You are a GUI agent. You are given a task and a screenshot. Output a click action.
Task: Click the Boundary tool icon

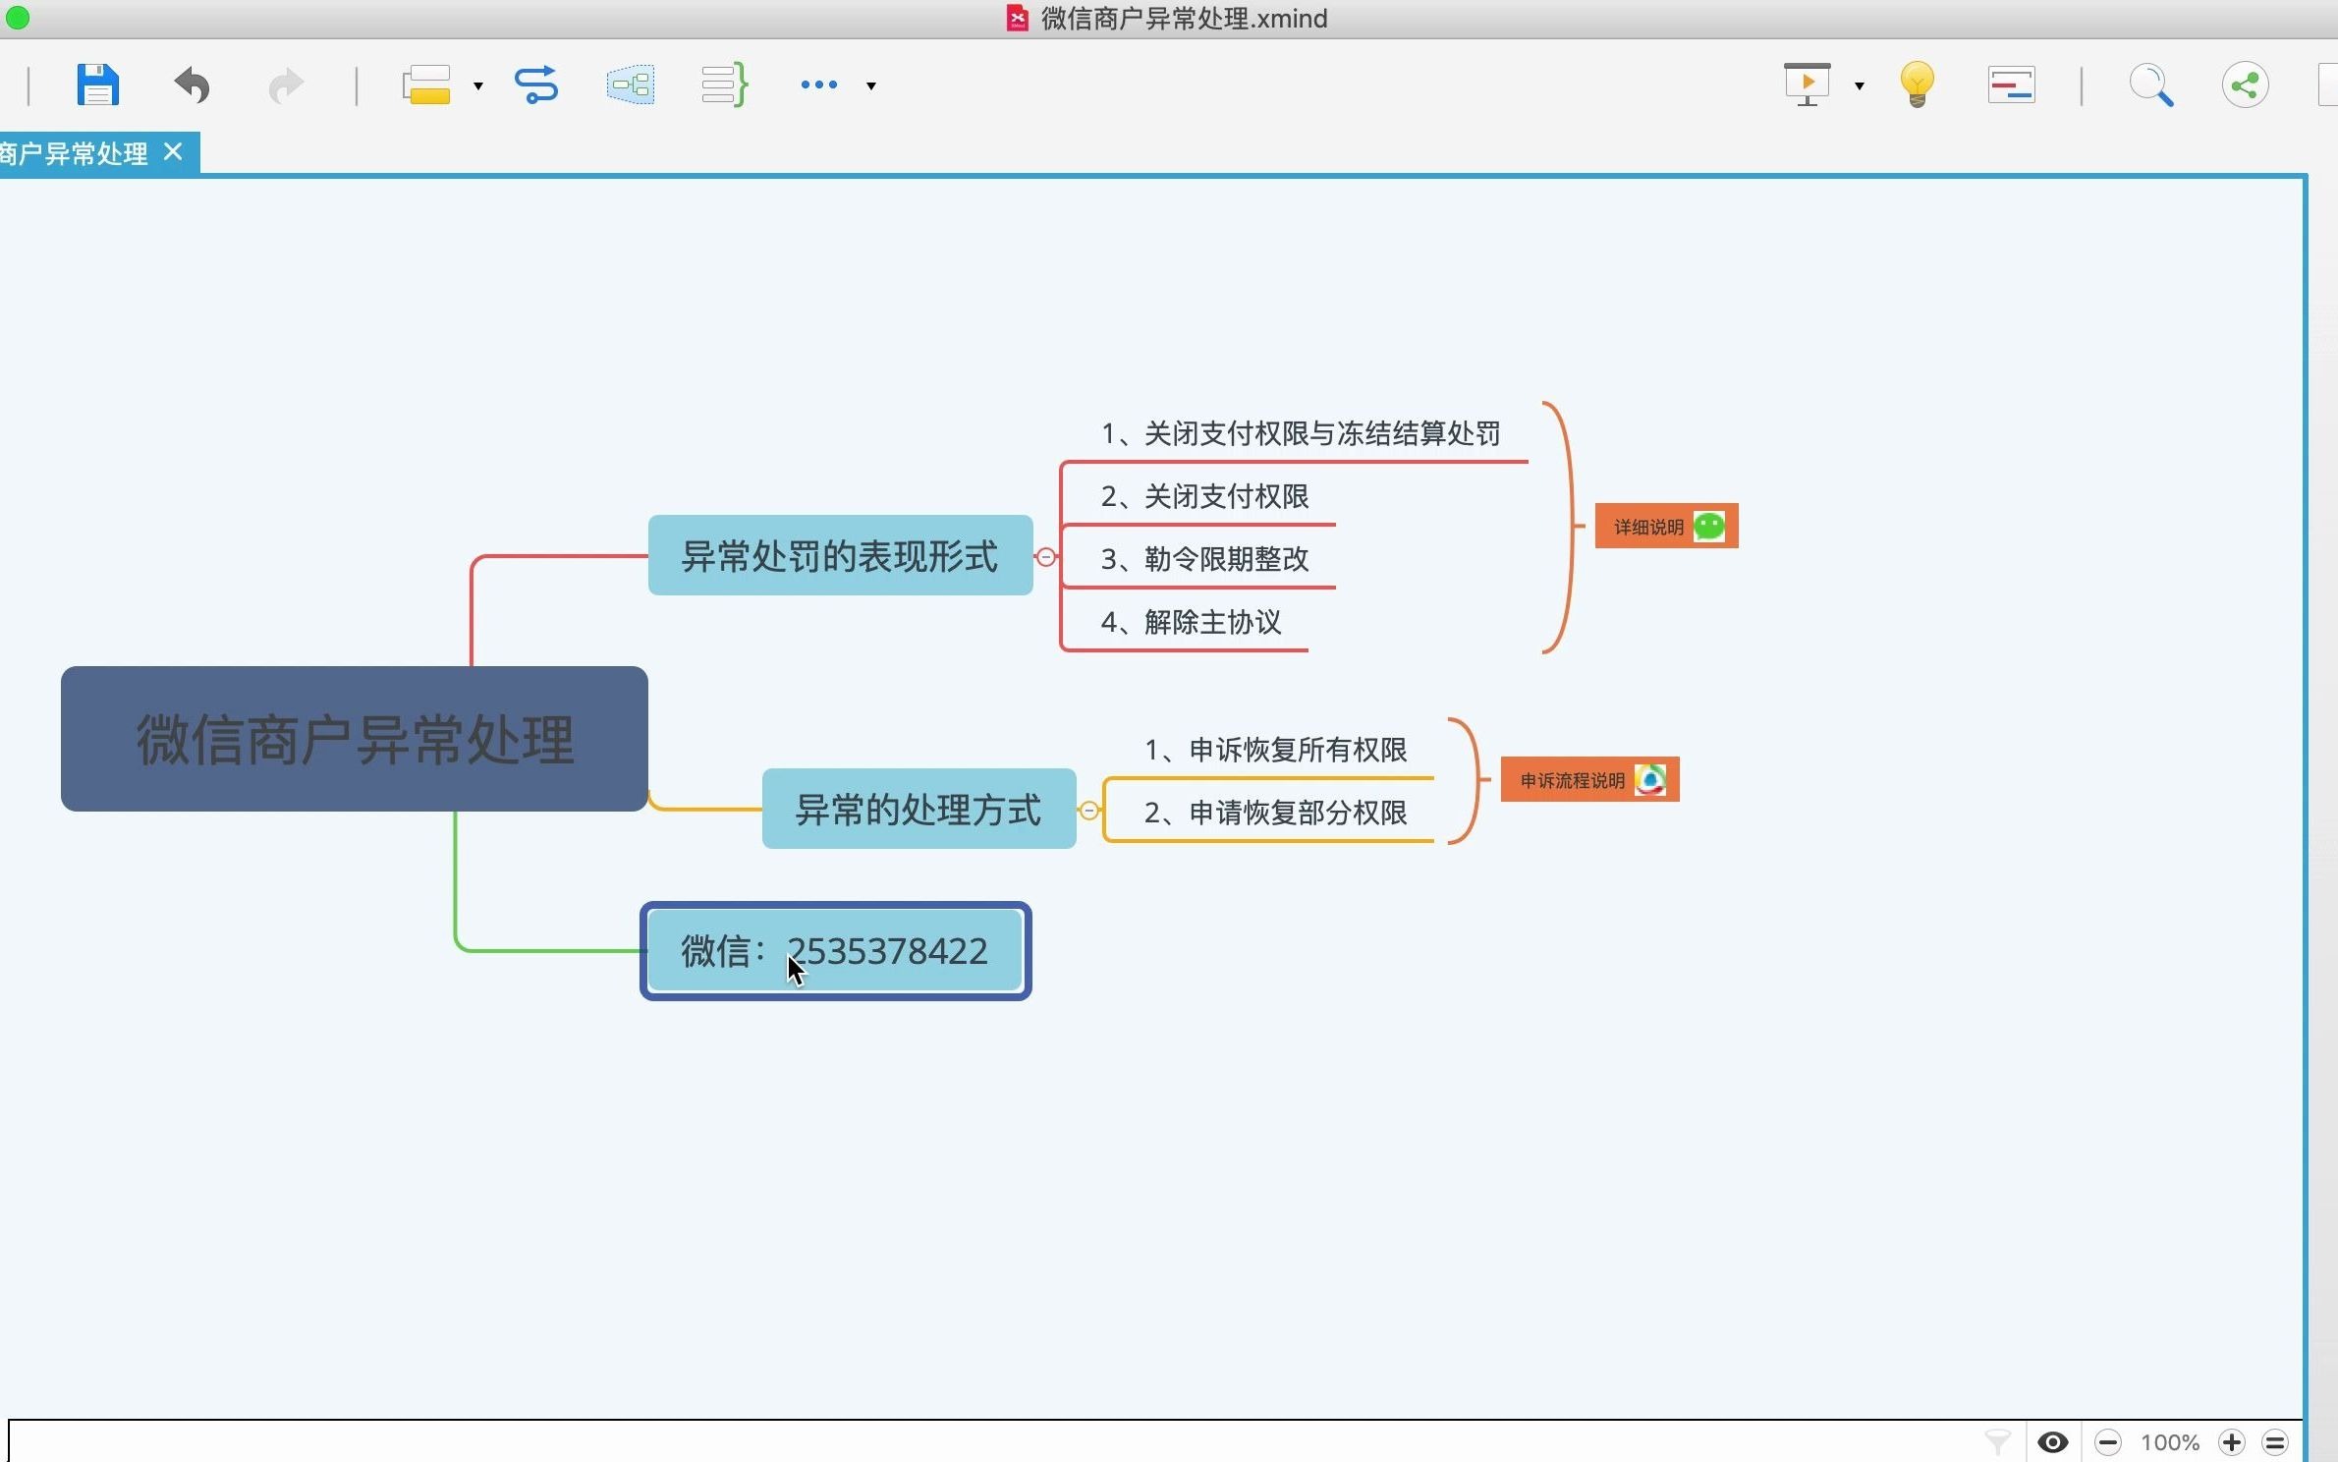pyautogui.click(x=630, y=85)
